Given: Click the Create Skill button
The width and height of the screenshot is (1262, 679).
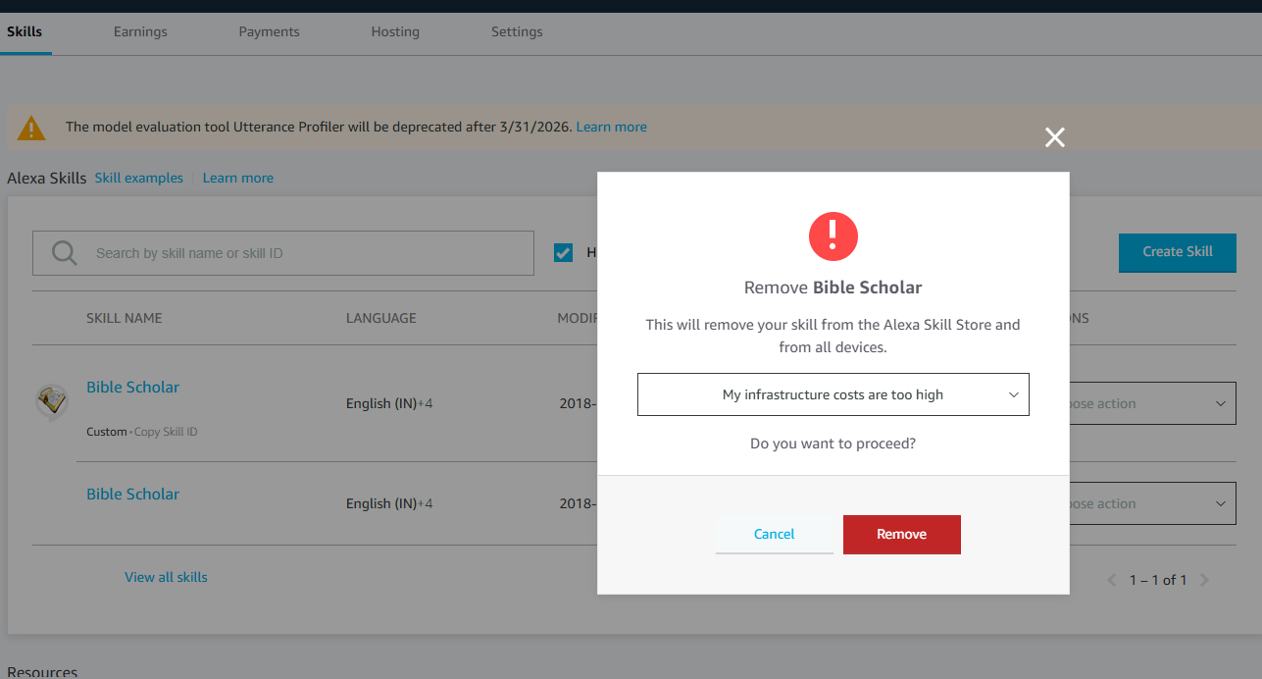Looking at the screenshot, I should (1177, 252).
